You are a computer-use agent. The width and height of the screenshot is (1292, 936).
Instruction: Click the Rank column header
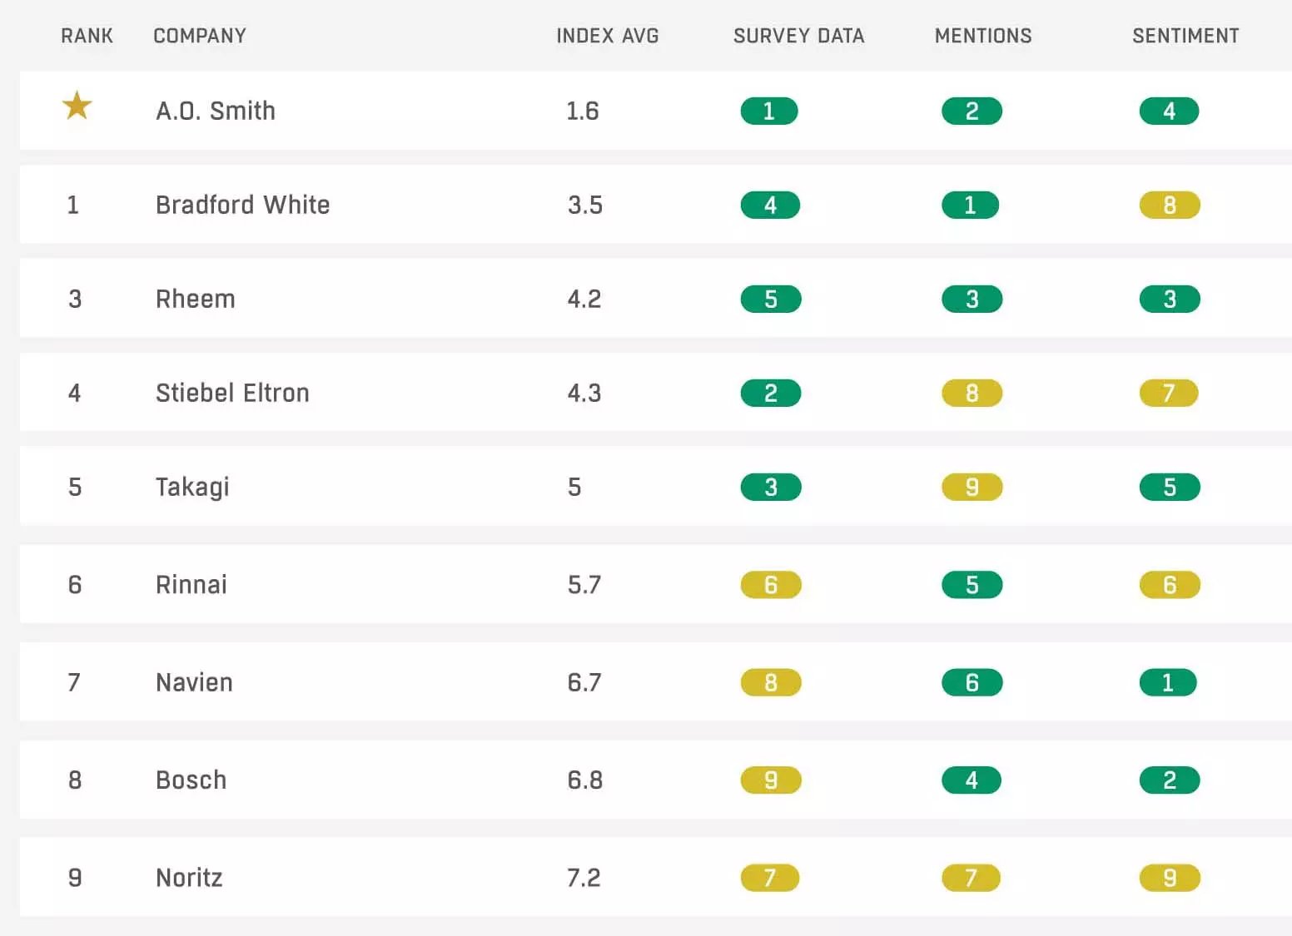[87, 36]
